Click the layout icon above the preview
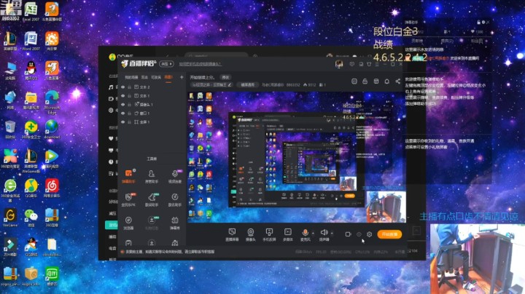 click(x=376, y=82)
